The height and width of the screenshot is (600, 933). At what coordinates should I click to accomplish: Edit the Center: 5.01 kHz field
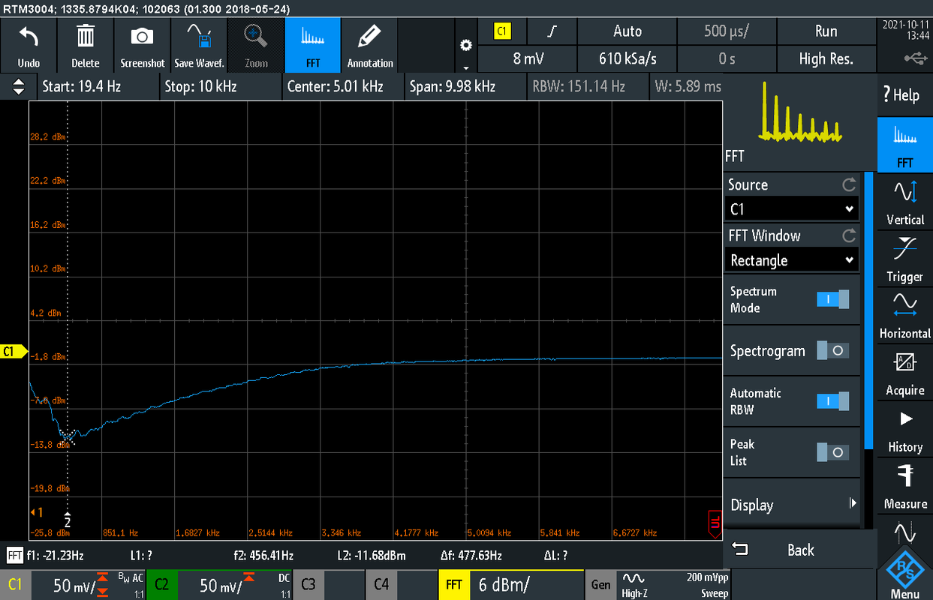pyautogui.click(x=342, y=87)
